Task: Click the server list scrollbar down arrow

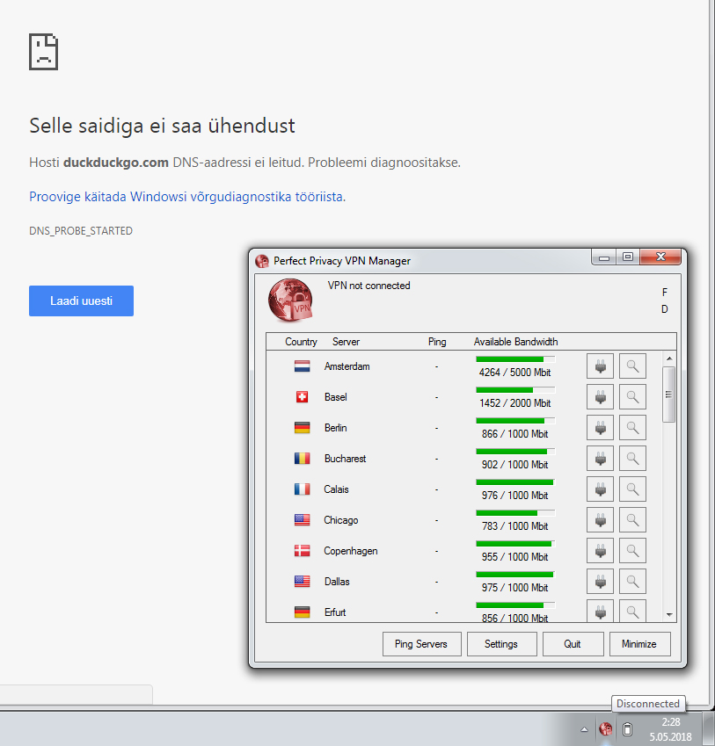Action: click(669, 615)
